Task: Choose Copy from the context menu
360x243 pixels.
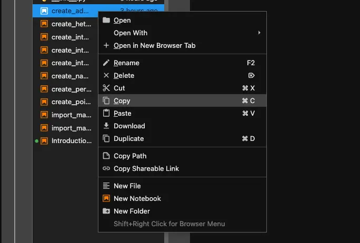Action: pyautogui.click(x=122, y=101)
